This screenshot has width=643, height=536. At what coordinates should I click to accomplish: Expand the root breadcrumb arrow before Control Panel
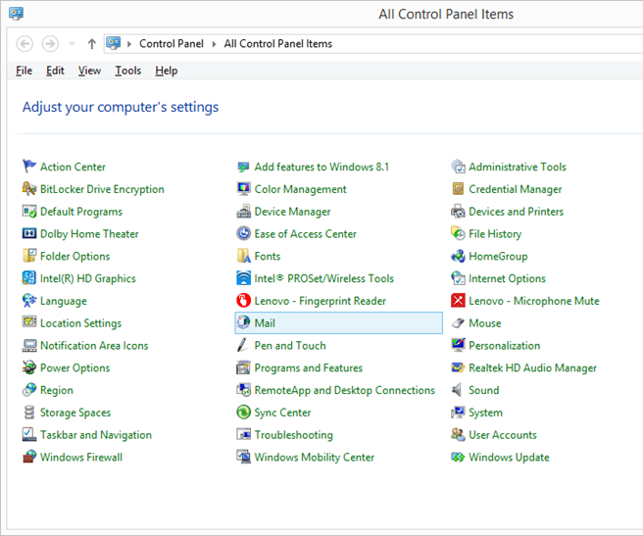130,44
